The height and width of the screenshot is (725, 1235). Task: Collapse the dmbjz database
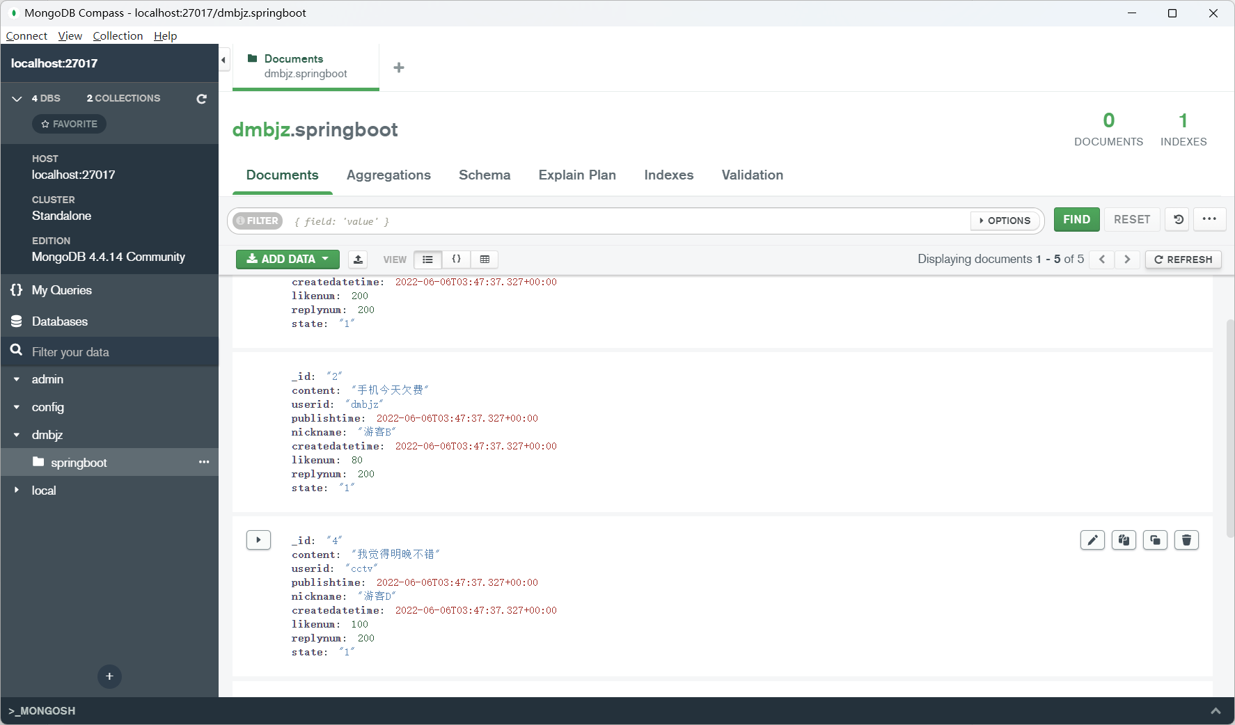17,435
